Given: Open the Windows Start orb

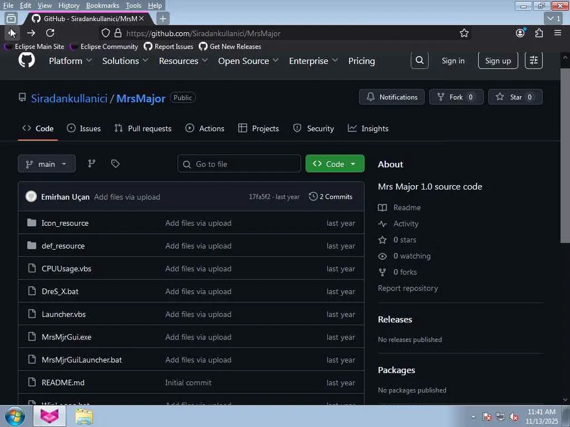Looking at the screenshot, I should point(15,416).
